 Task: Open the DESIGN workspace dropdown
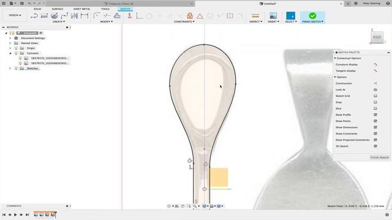pos(15,15)
